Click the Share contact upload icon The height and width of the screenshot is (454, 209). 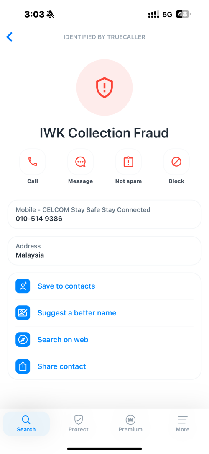coord(23,366)
